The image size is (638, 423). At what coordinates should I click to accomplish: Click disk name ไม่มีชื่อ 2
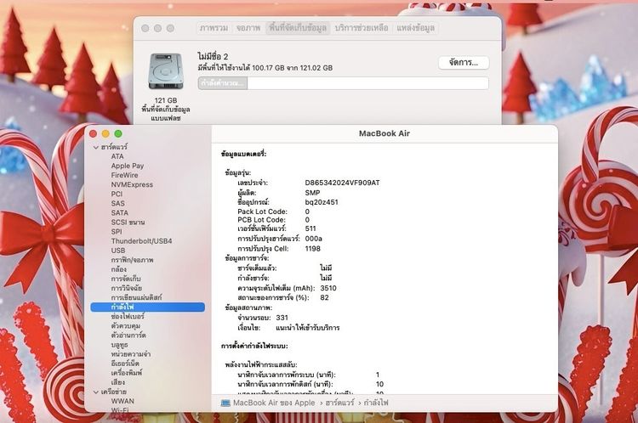213,56
